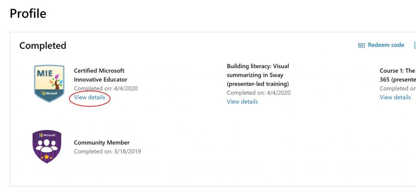Select the Building literacy: Visual summarizing title
Image resolution: width=416 pixels, height=187 pixels.
[258, 75]
